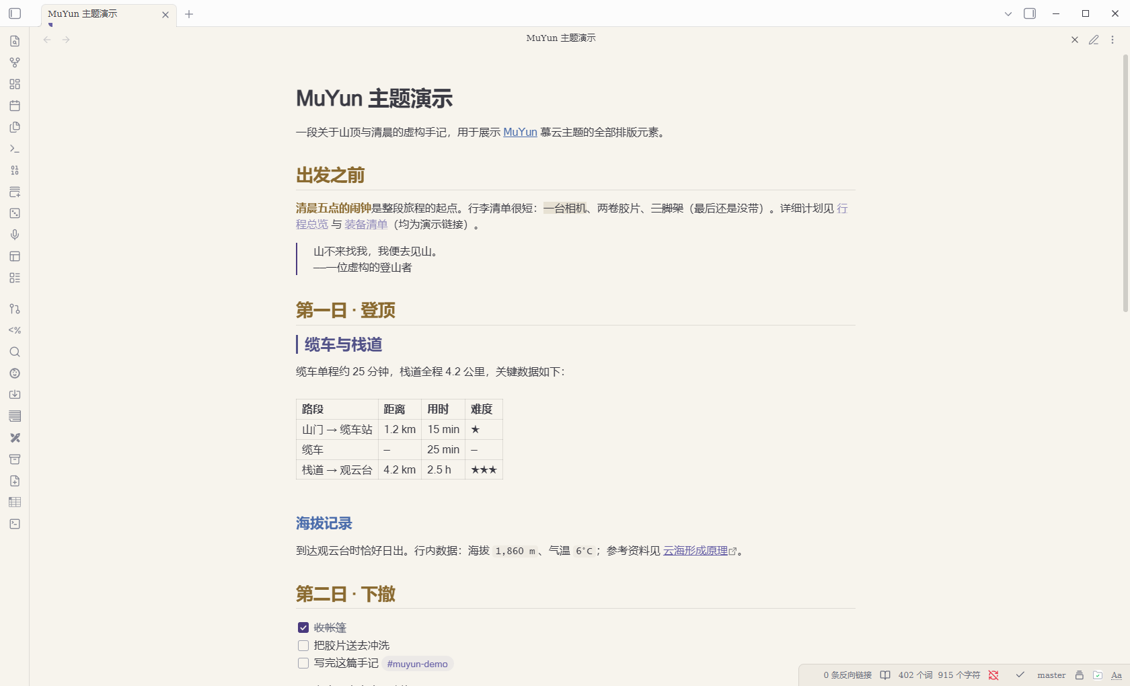
Task: Uncheck the 收帐篷 task checkbox
Action: coord(303,627)
